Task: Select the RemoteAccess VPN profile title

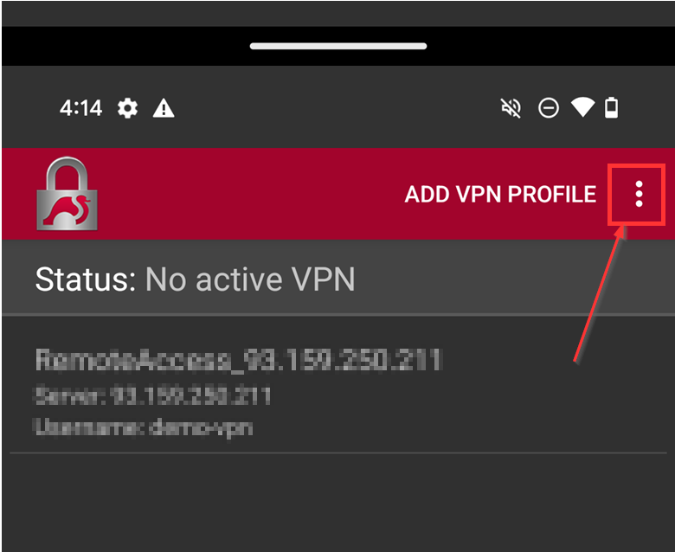Action: click(x=239, y=359)
